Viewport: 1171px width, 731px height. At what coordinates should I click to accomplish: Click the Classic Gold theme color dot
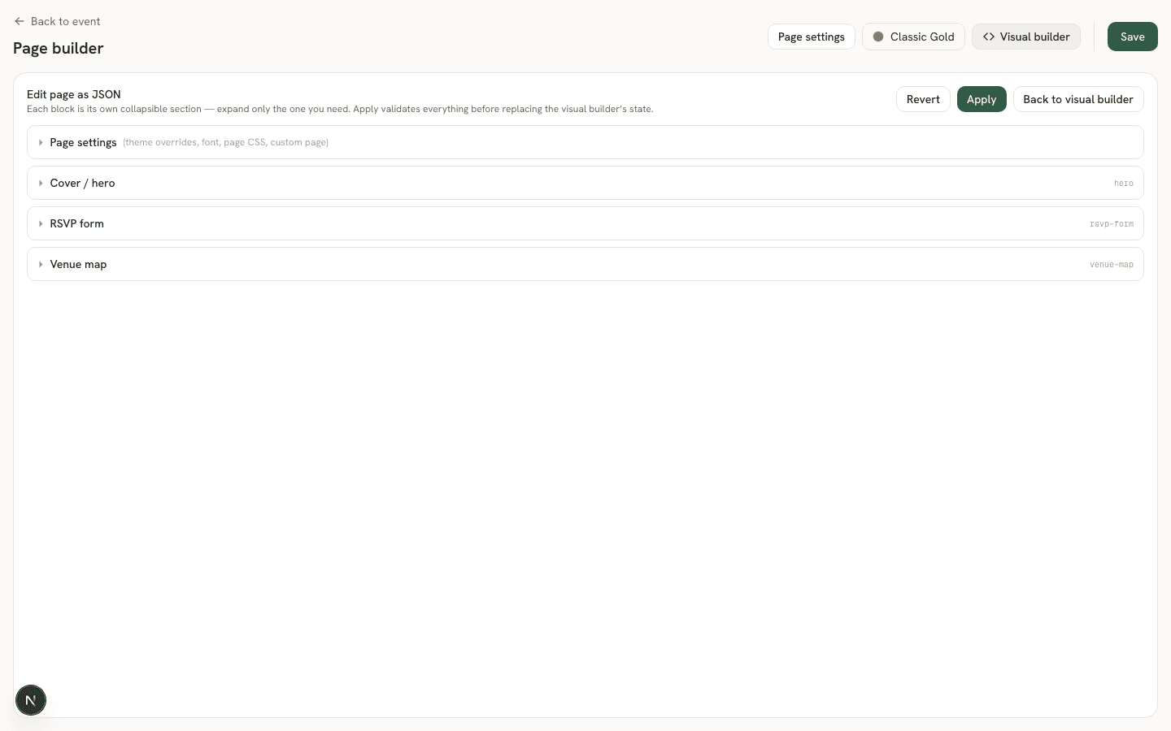[x=878, y=37]
